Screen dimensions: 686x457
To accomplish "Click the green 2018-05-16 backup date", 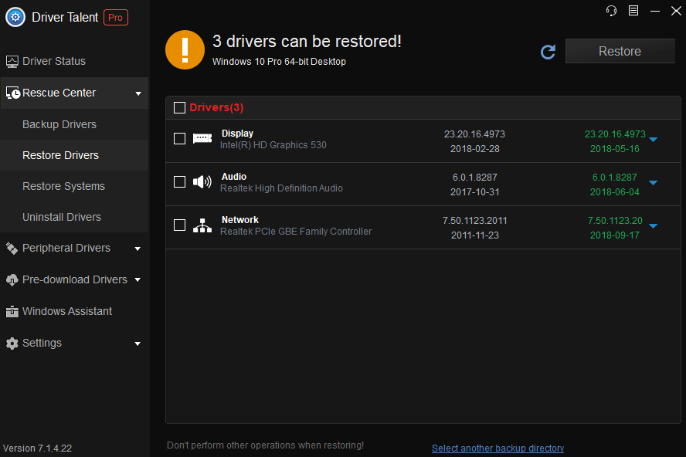I will pyautogui.click(x=615, y=149).
